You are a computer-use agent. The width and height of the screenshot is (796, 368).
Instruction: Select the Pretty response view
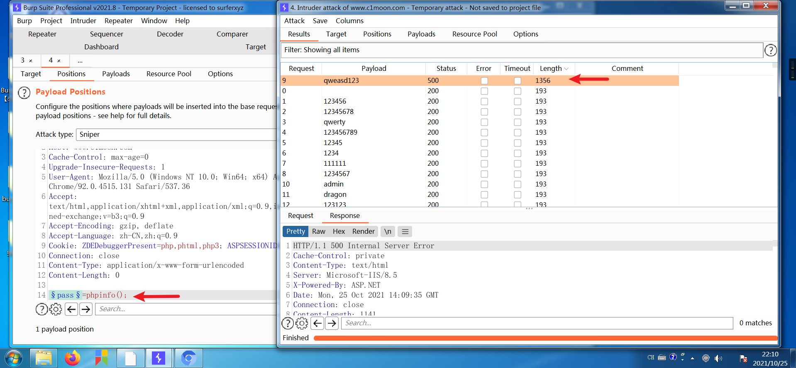coord(295,232)
